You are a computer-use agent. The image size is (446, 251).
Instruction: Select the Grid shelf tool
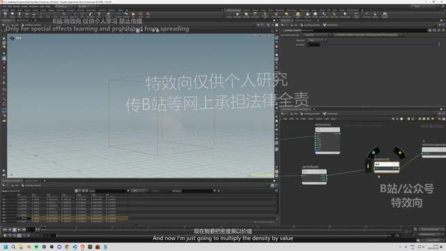click(x=33, y=14)
